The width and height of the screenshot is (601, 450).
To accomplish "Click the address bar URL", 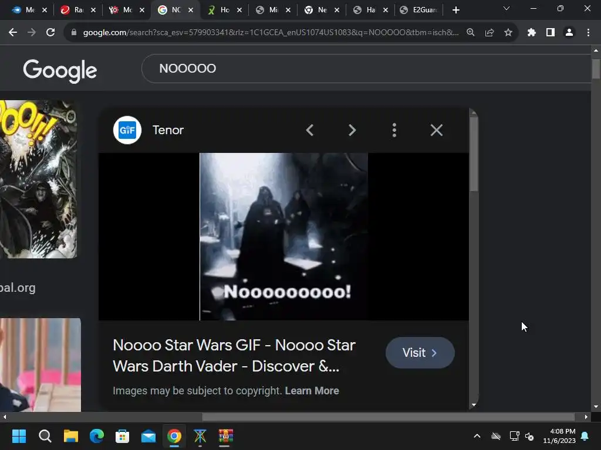I will coord(271,33).
